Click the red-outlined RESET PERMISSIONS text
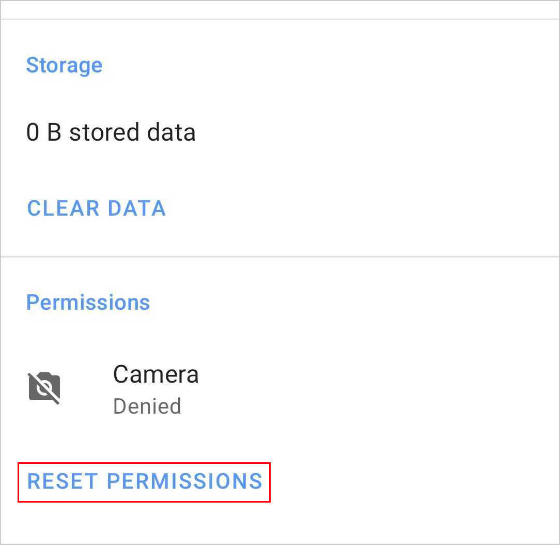 [x=145, y=481]
